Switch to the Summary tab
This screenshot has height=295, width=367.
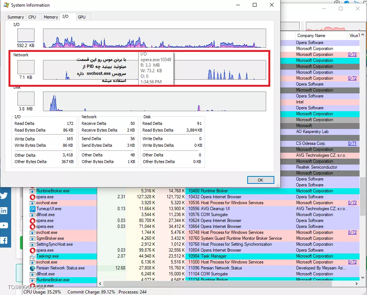point(16,17)
